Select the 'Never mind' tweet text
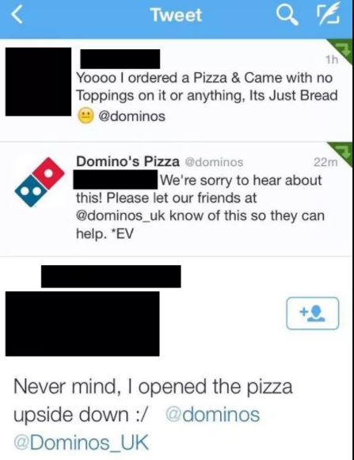 (x=153, y=414)
